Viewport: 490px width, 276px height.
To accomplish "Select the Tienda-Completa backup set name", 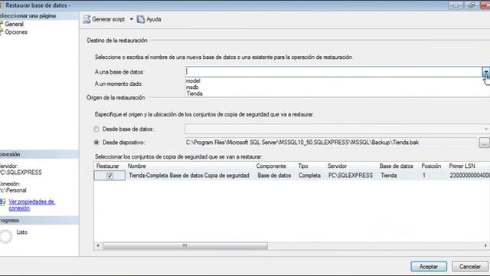I will pyautogui.click(x=189, y=176).
